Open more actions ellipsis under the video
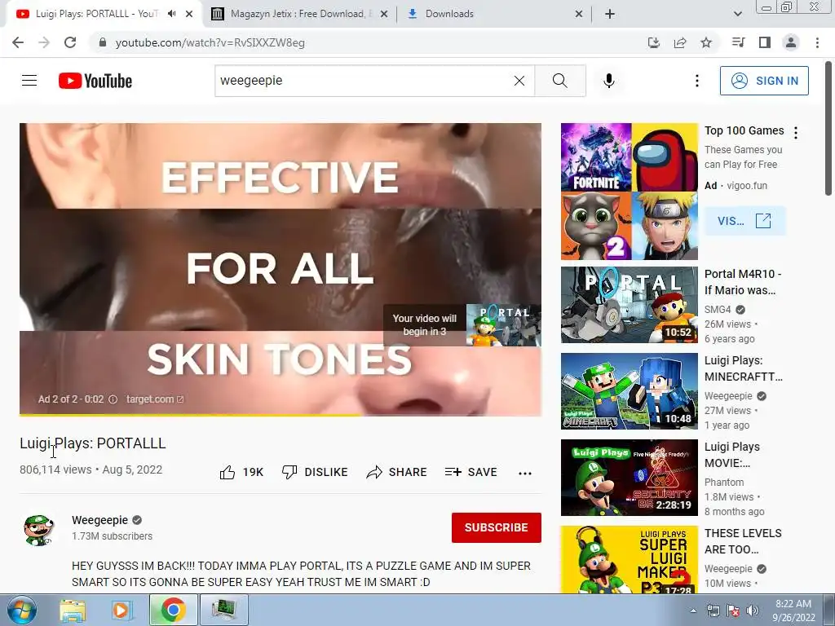 (x=525, y=473)
